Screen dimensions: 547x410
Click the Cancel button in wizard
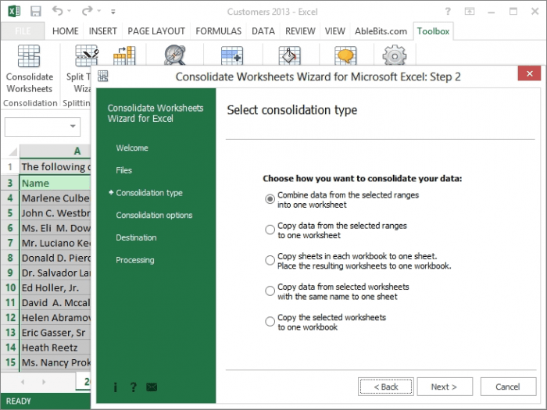point(507,387)
